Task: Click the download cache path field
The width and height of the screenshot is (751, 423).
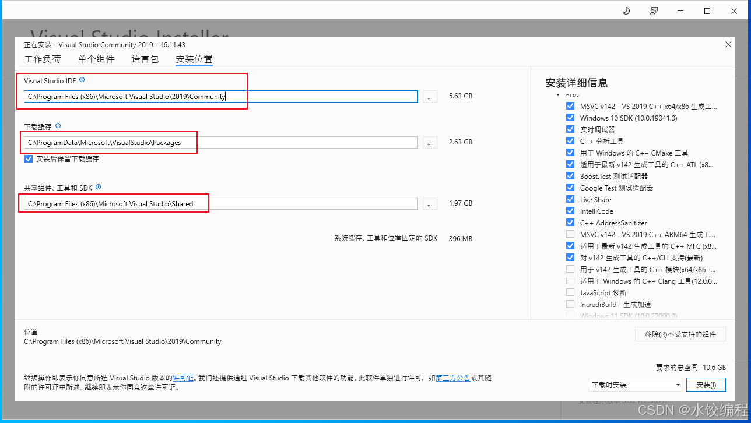Action: pyautogui.click(x=221, y=142)
